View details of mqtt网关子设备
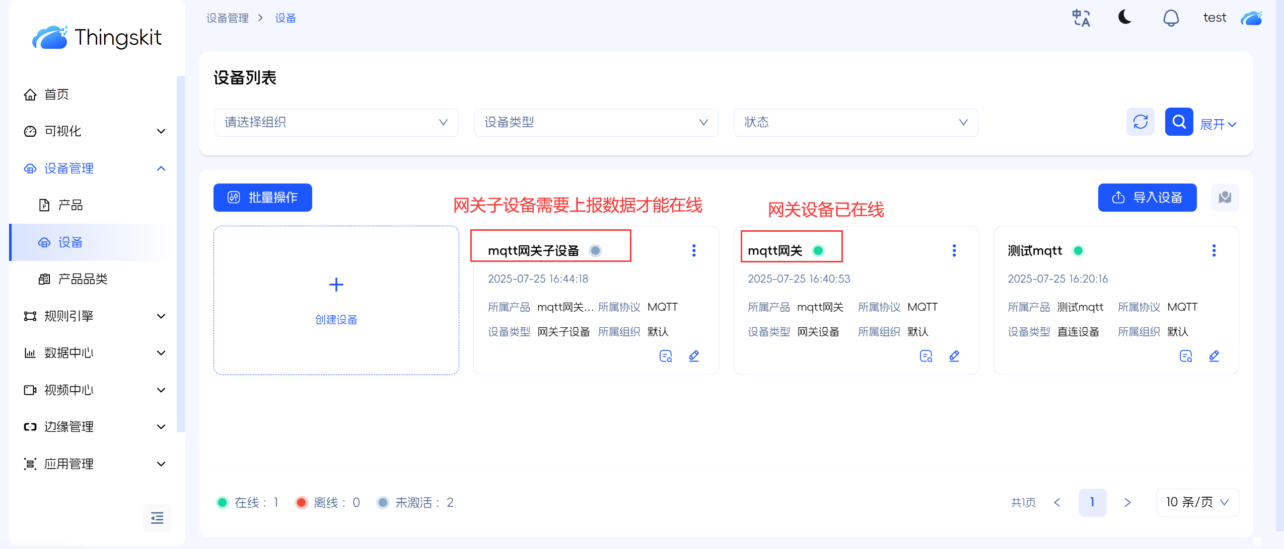 click(x=666, y=356)
